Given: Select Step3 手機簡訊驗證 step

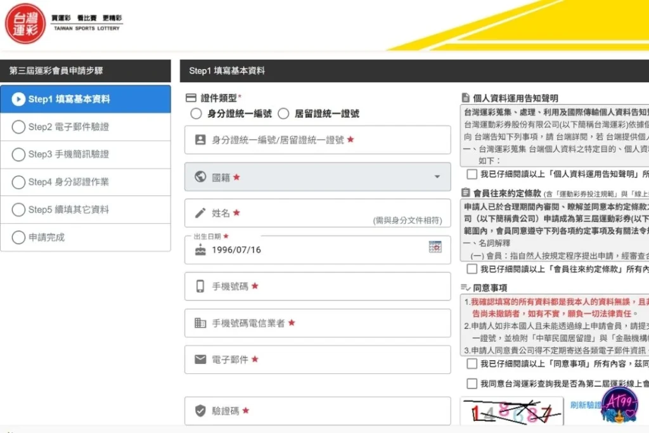Looking at the screenshot, I should (x=86, y=155).
